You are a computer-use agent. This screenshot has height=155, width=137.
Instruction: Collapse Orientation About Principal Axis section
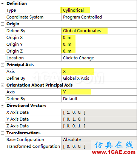2,85
